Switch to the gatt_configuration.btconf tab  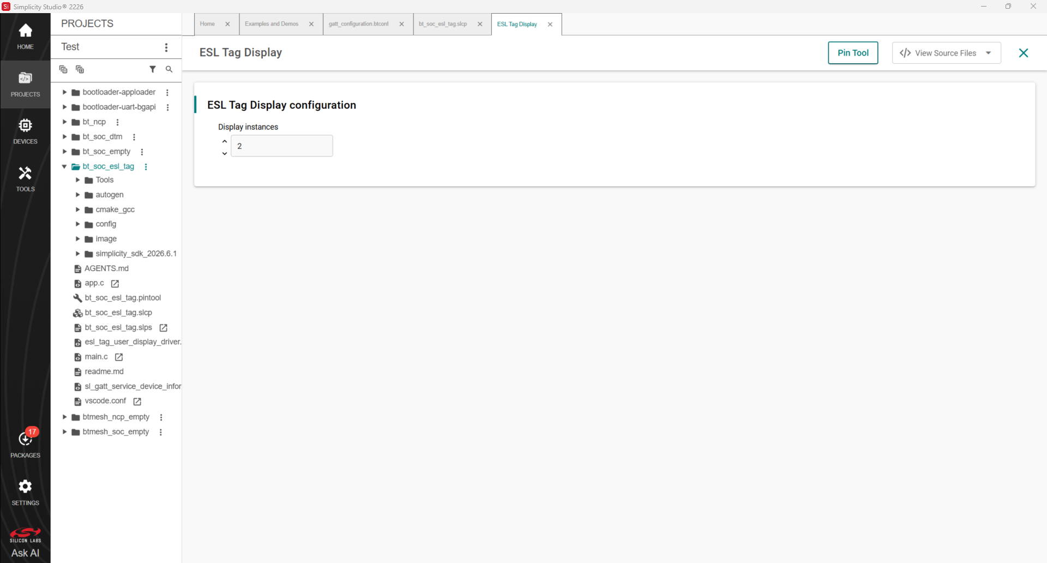pyautogui.click(x=359, y=24)
